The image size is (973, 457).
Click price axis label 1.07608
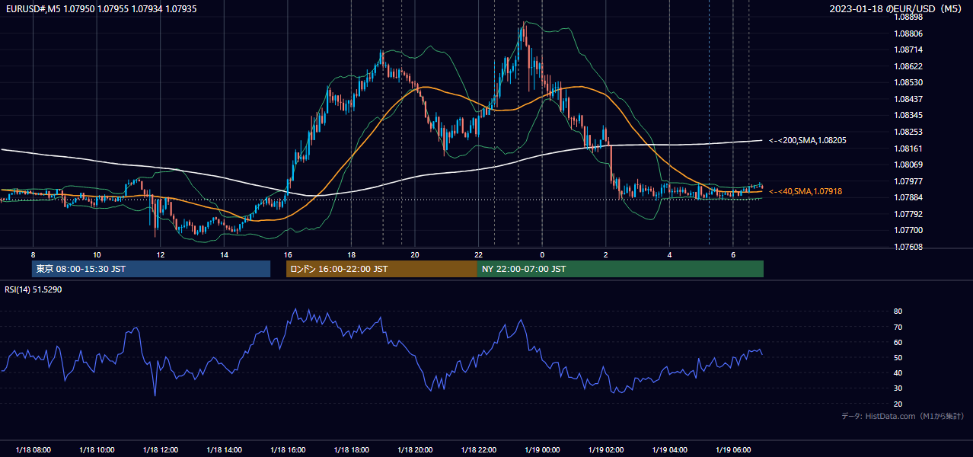(908, 247)
